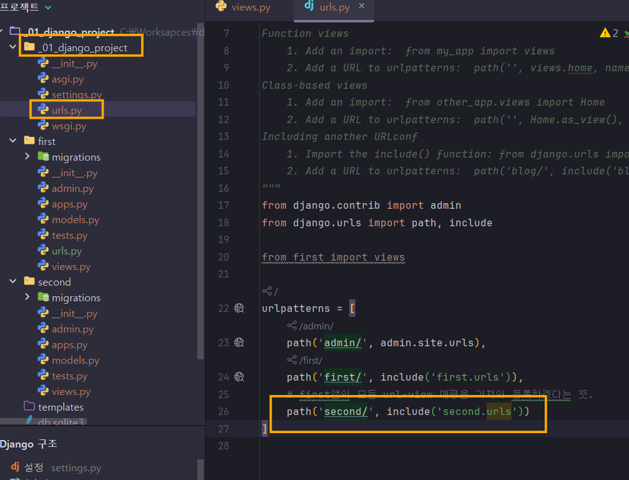Click 'from first import views' line
This screenshot has height=480, width=629.
(x=334, y=257)
